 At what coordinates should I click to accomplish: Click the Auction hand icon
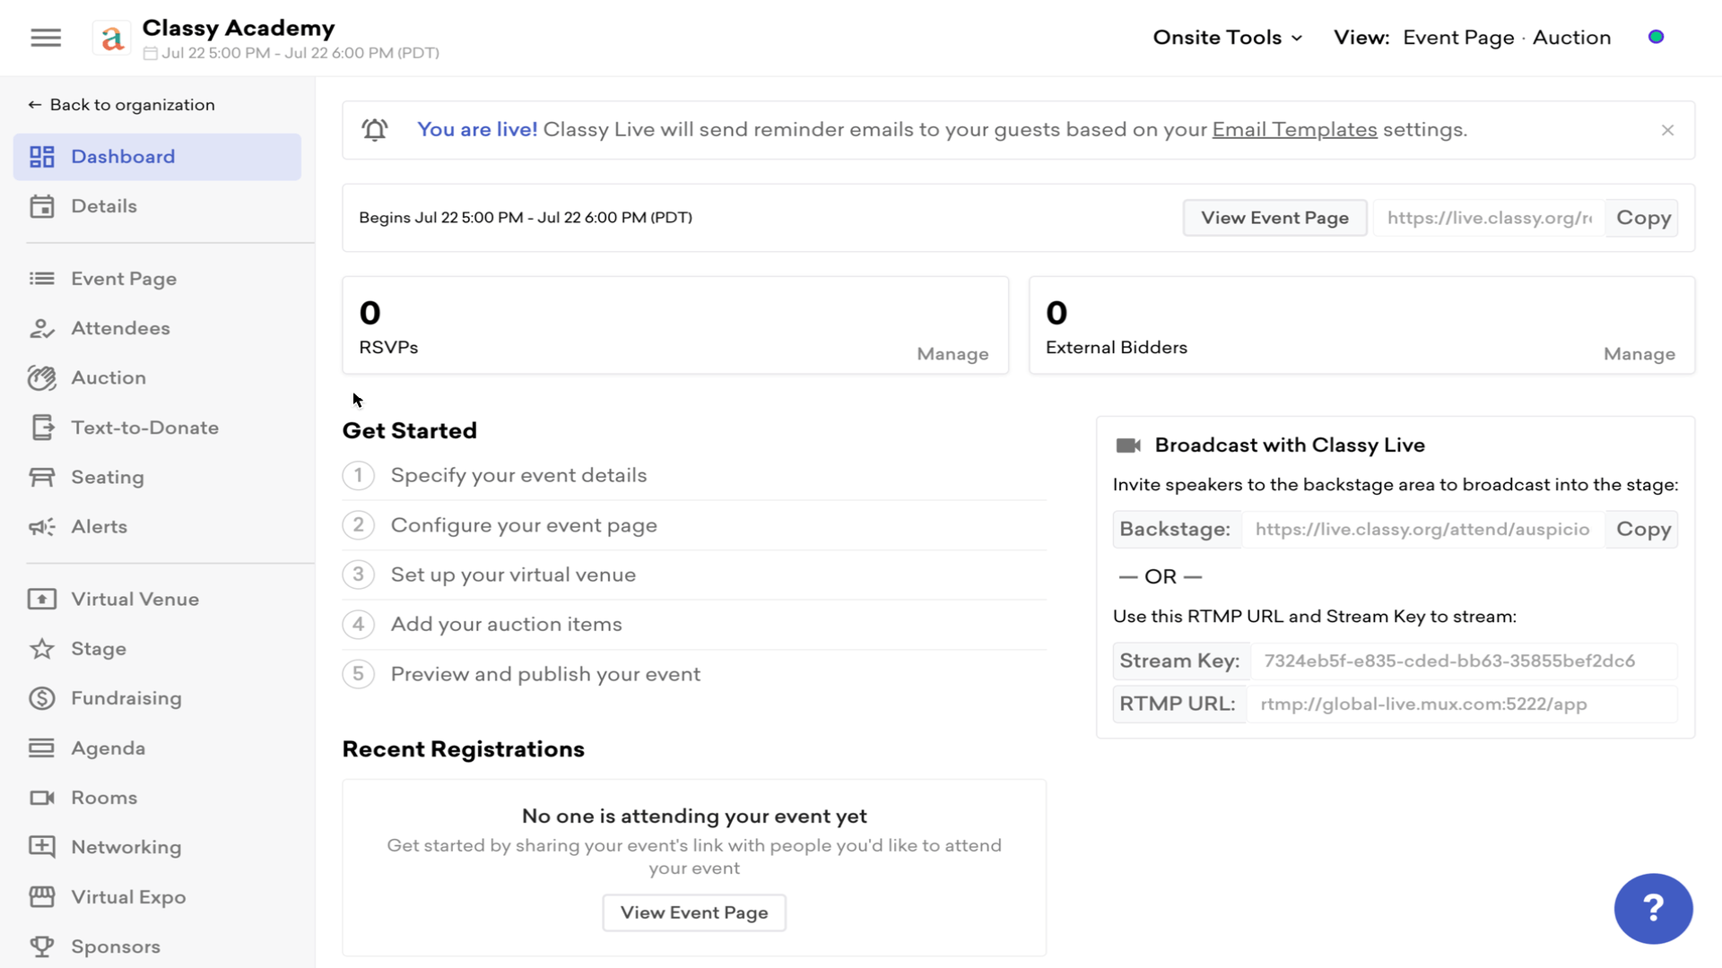[x=42, y=378]
